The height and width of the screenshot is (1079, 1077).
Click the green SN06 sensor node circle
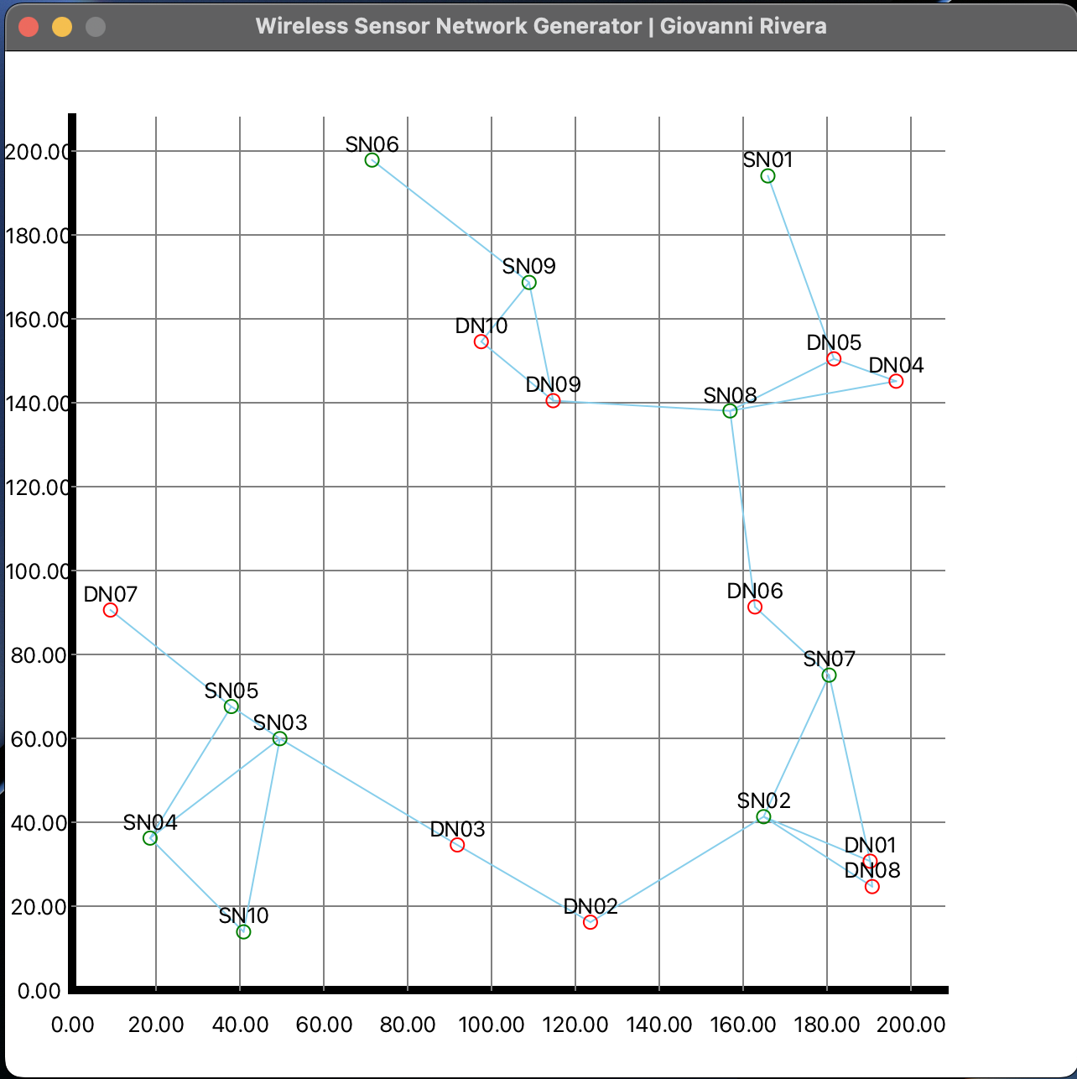tap(372, 160)
